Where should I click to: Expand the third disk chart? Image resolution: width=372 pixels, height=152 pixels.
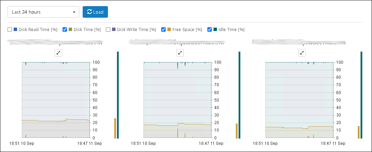point(302,53)
